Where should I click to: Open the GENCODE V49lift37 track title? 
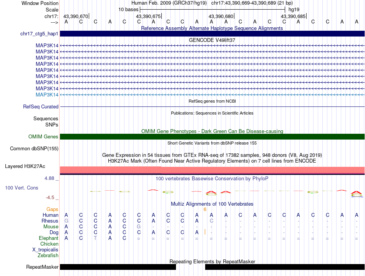click(x=212, y=40)
